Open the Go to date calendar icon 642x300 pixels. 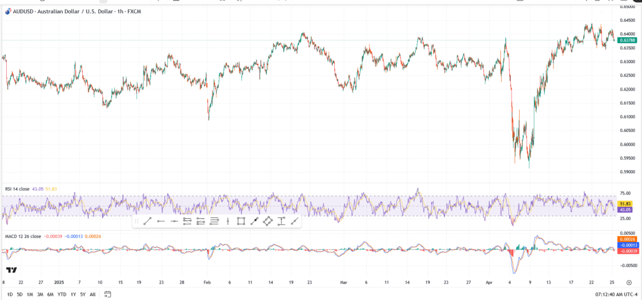pyautogui.click(x=108, y=294)
